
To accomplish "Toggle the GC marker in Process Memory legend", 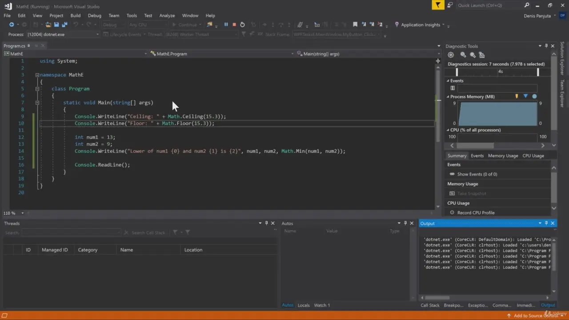I will tap(517, 96).
